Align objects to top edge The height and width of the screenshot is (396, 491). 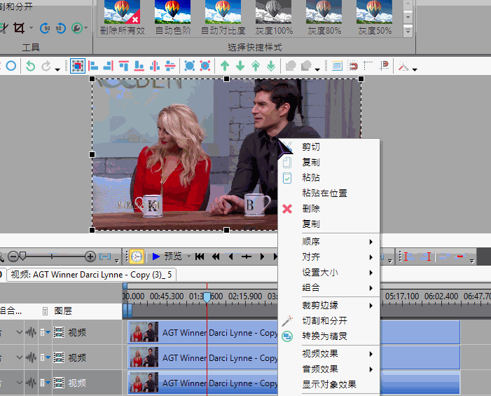click(124, 66)
